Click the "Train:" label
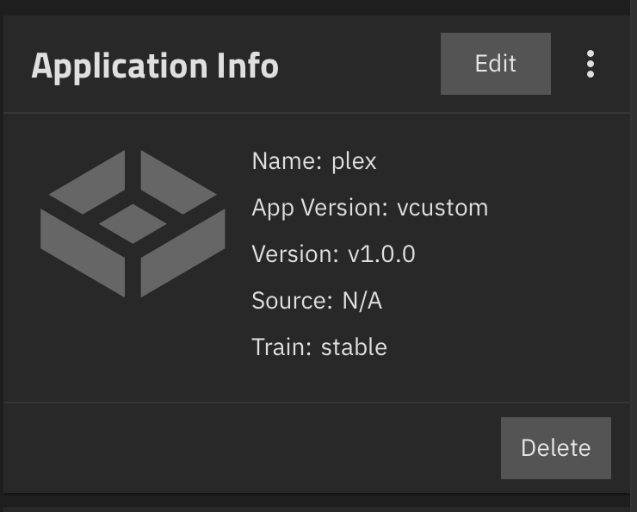The width and height of the screenshot is (637, 512). 281,347
